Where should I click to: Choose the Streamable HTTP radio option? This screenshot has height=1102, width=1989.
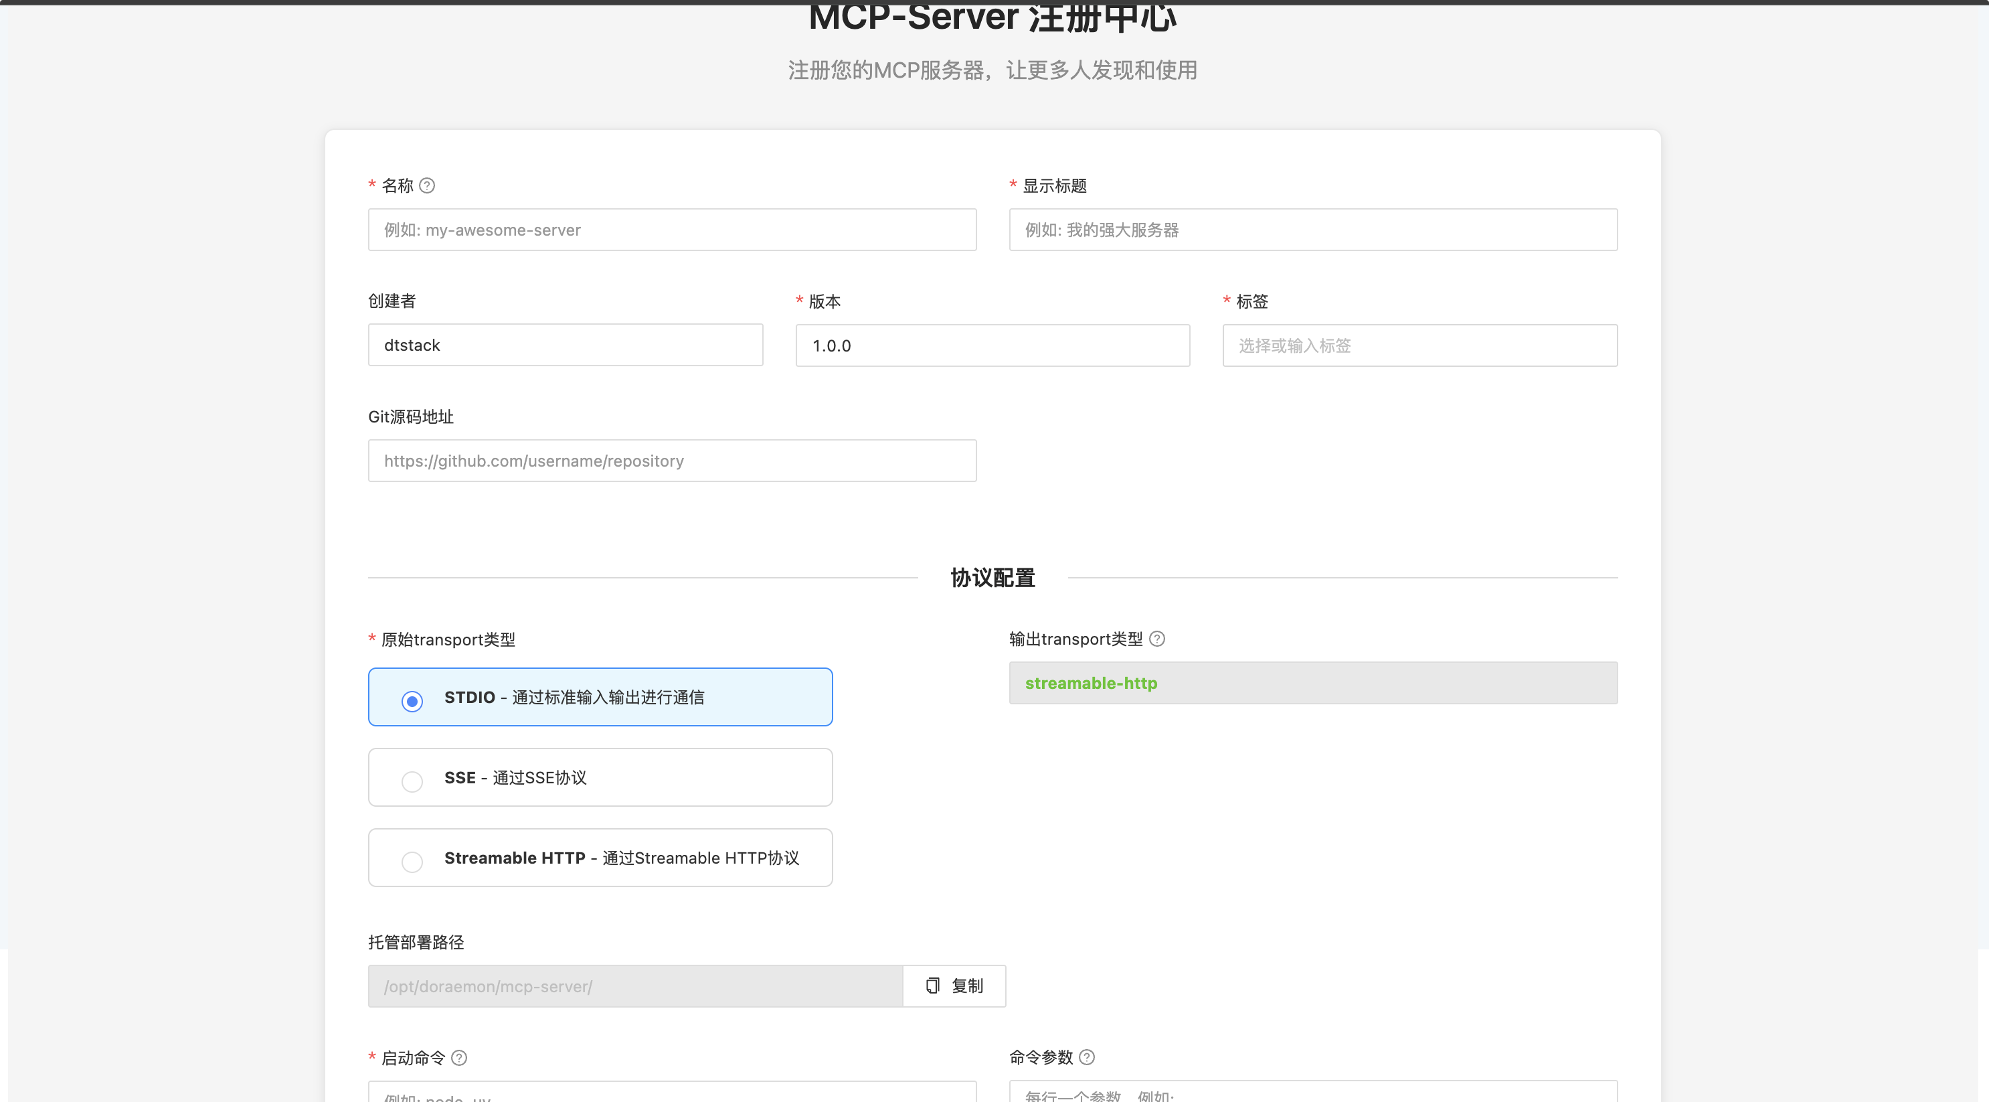pyautogui.click(x=412, y=861)
